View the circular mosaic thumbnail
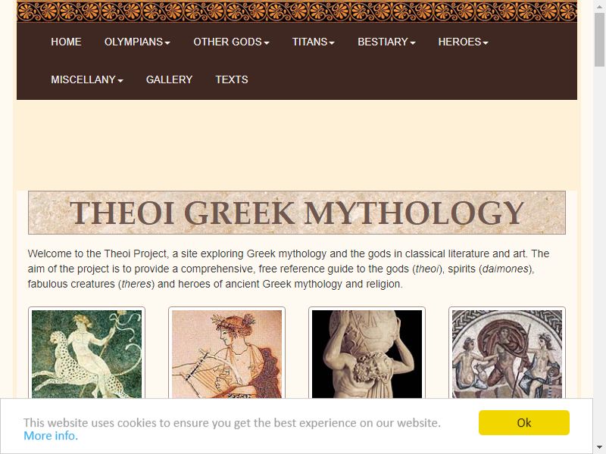The width and height of the screenshot is (606, 454). [507, 353]
